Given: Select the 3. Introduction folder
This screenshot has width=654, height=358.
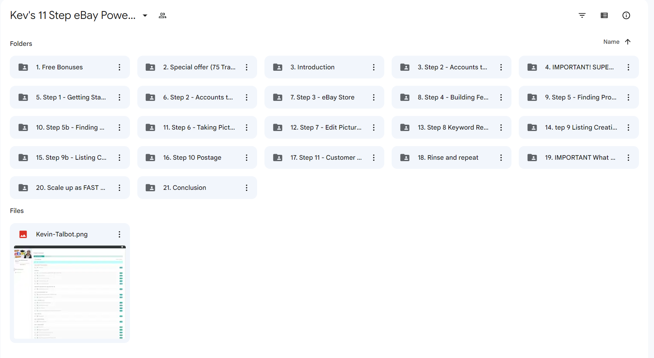Looking at the screenshot, I should (x=324, y=67).
